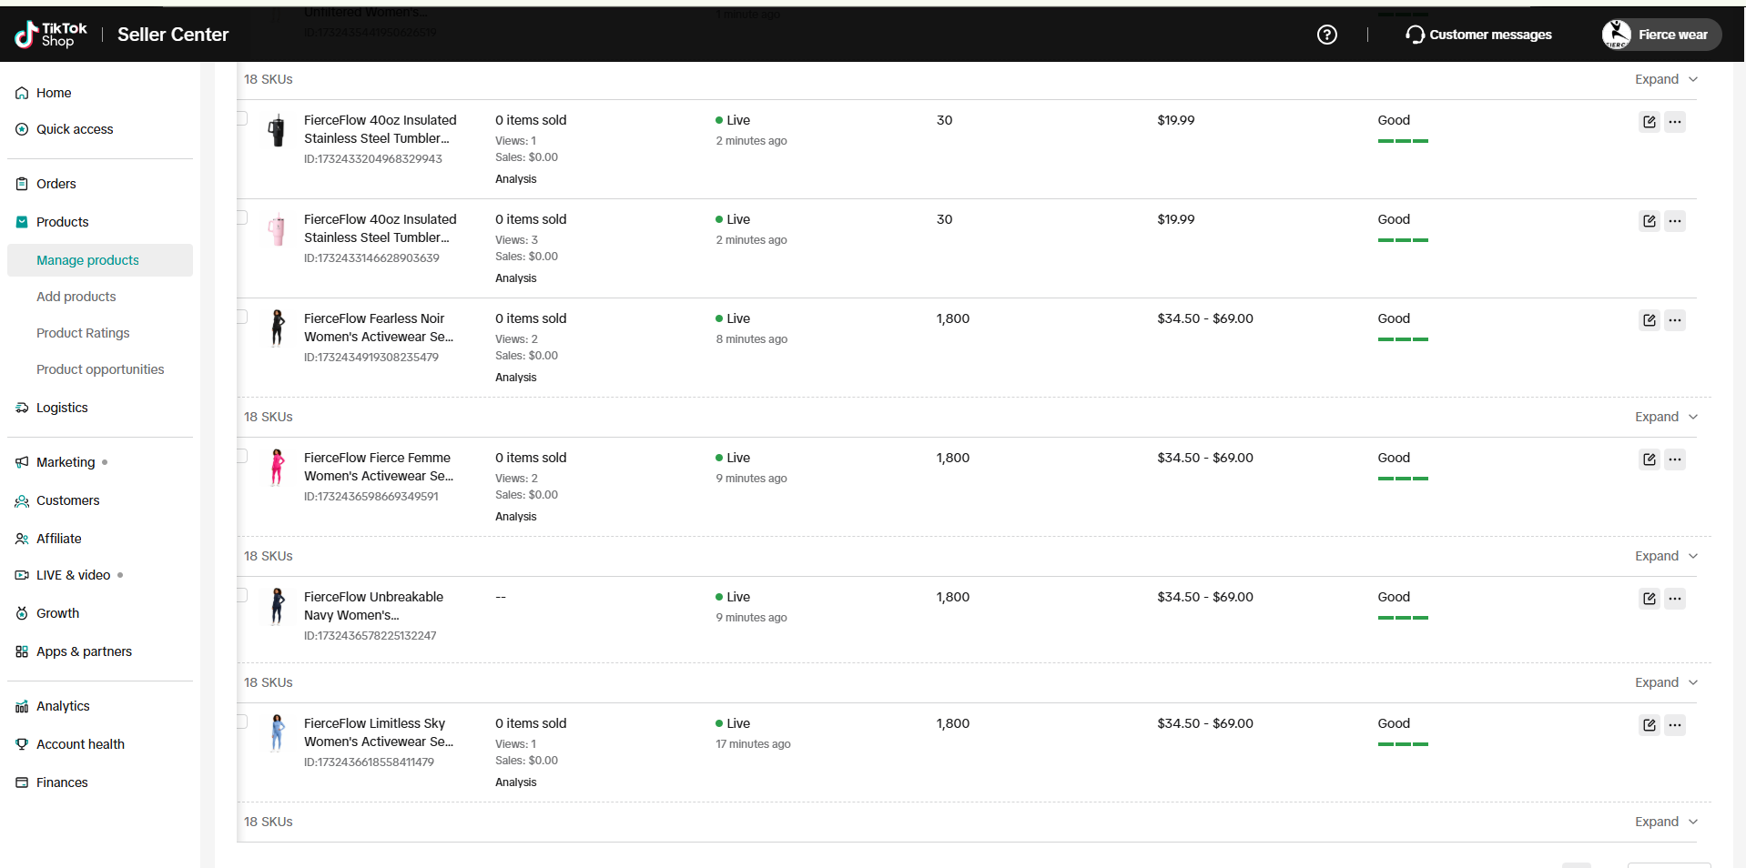Image resolution: width=1746 pixels, height=868 pixels.
Task: Open the Orders menu label
Action: pos(56,184)
